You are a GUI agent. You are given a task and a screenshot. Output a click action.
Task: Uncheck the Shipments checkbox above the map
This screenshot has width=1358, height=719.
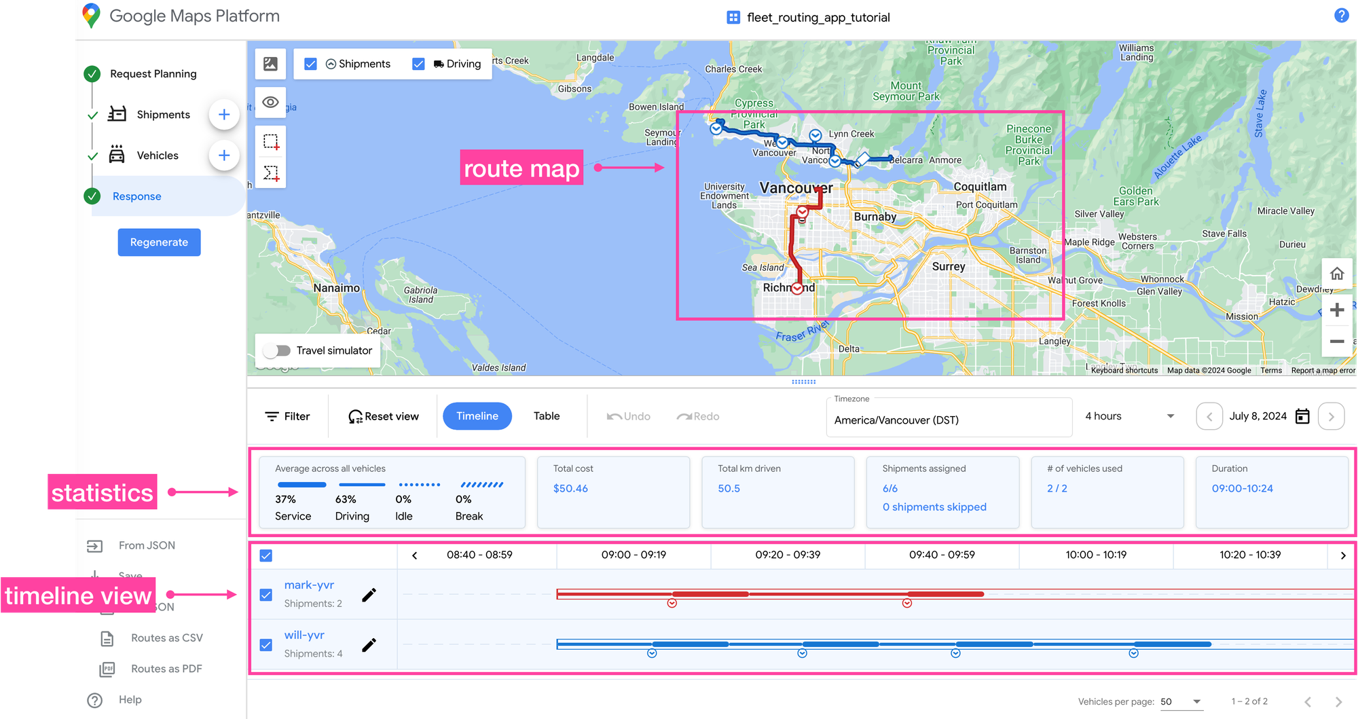[x=310, y=64]
